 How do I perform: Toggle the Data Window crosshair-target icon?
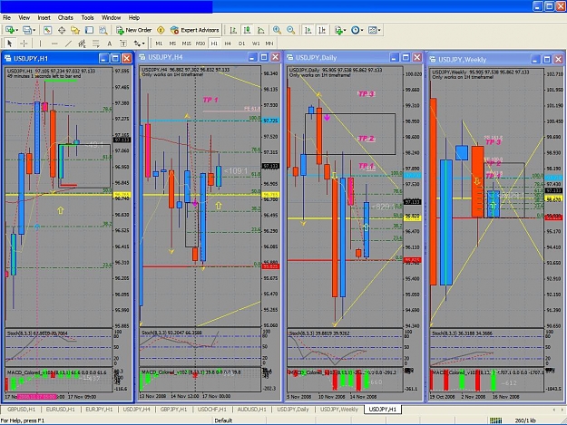click(62, 30)
